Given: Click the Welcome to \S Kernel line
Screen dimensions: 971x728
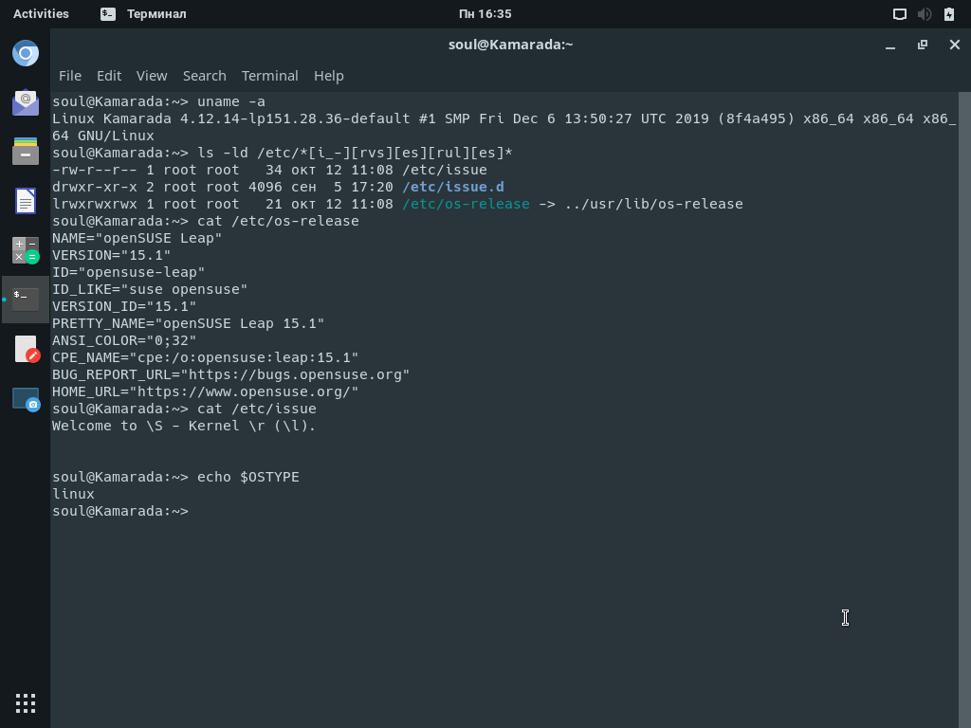Looking at the screenshot, I should coord(184,426).
